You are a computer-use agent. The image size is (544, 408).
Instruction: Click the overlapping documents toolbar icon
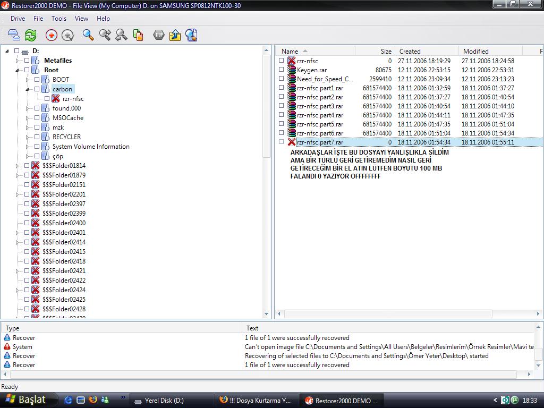pyautogui.click(x=138, y=35)
